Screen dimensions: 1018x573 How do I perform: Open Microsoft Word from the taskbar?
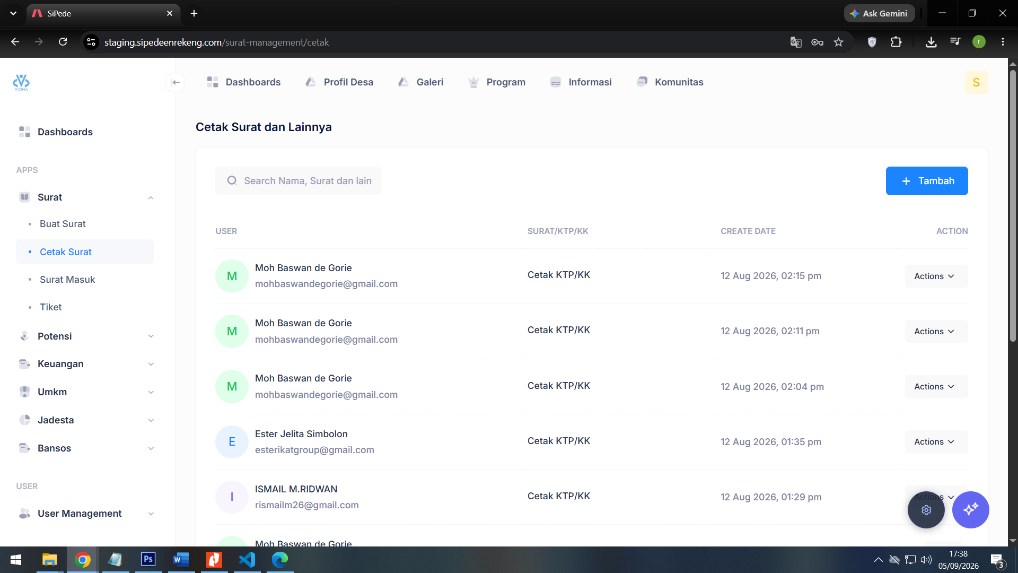coord(181,559)
